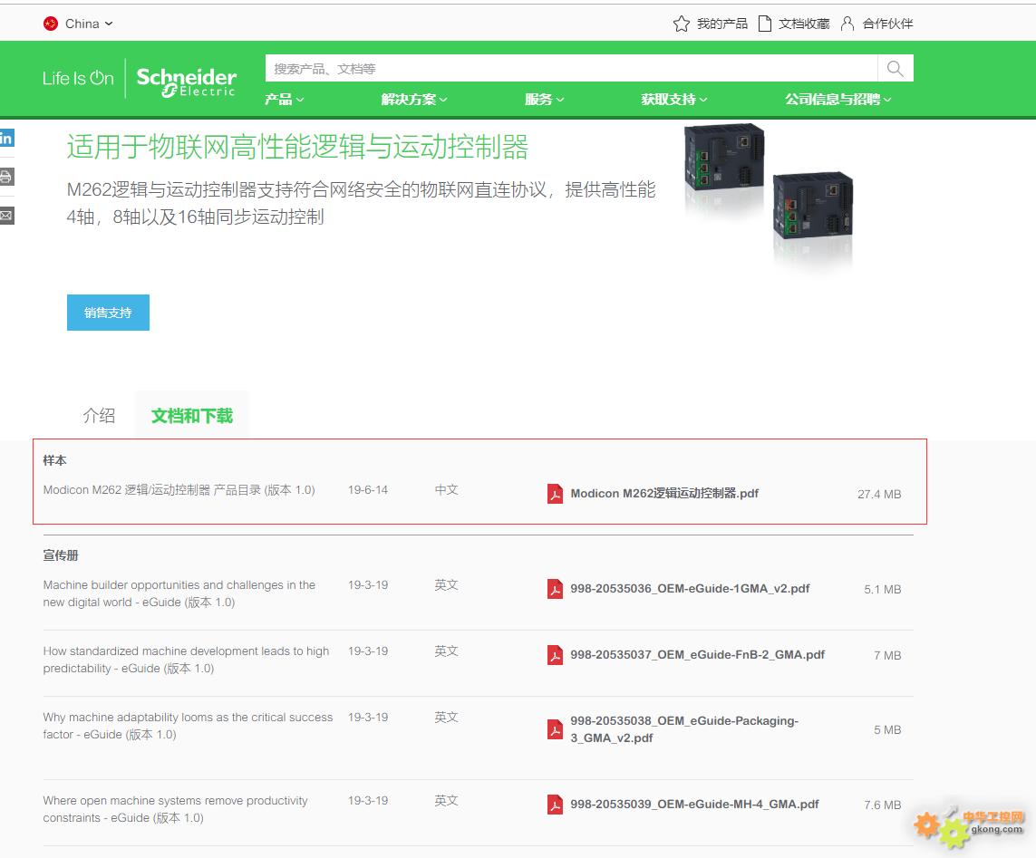Click the star icon for 我的产品
The height and width of the screenshot is (858, 1036).
click(x=682, y=24)
